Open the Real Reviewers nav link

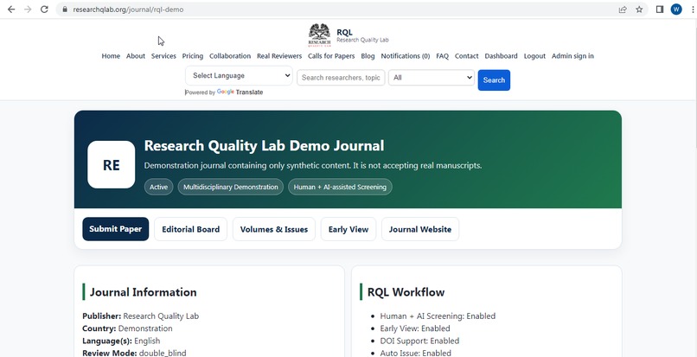(279, 56)
